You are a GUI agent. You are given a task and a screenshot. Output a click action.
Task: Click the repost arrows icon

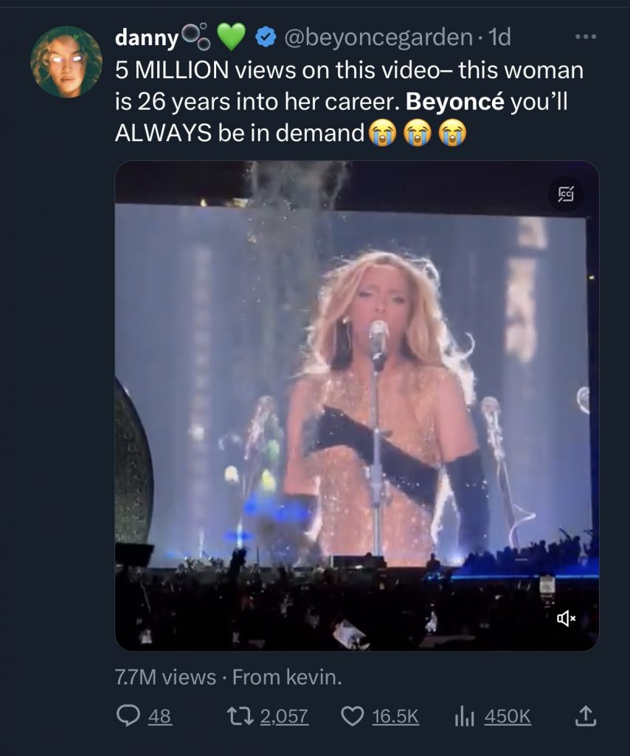(242, 715)
